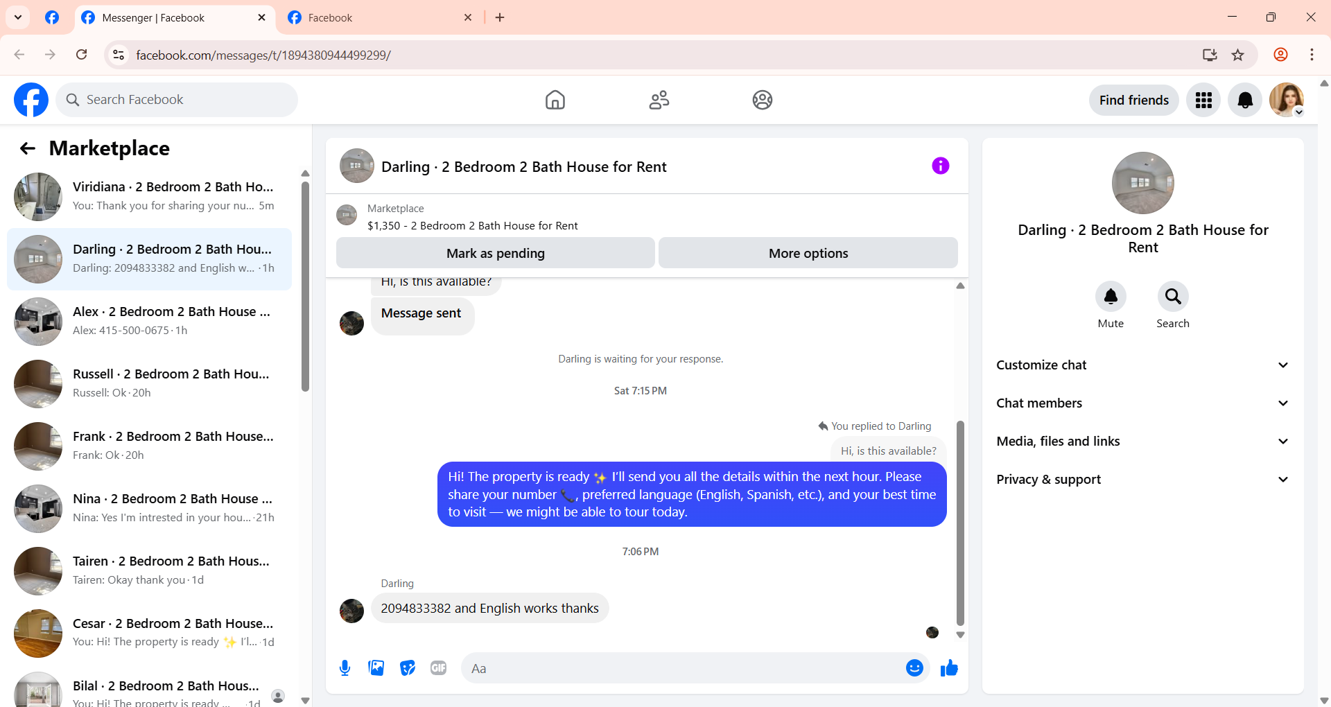Send a thumbs-up like

coord(949,668)
